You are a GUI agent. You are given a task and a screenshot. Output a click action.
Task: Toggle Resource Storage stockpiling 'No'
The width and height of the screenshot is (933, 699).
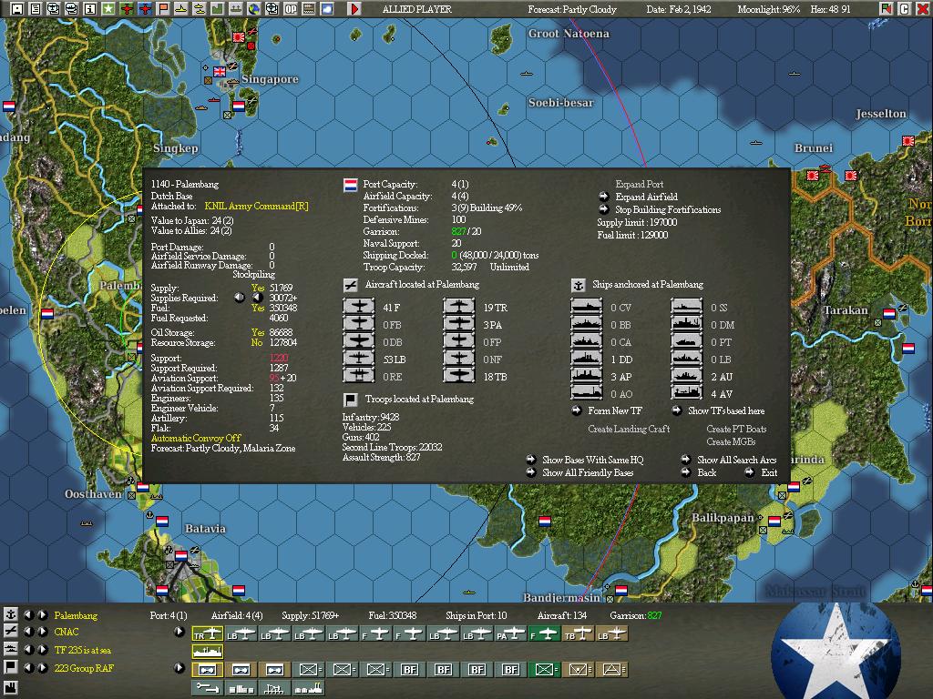pyautogui.click(x=256, y=342)
